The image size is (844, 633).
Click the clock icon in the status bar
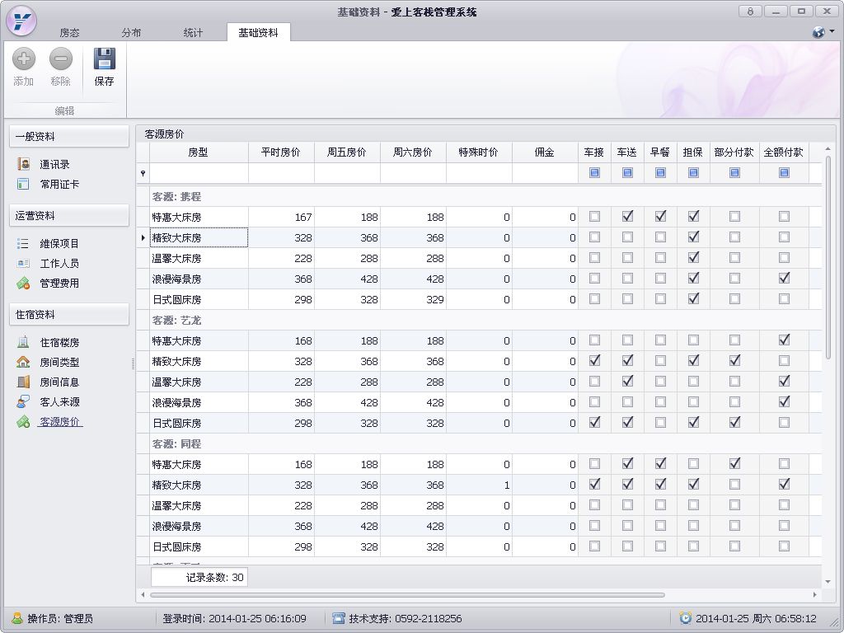pos(685,618)
